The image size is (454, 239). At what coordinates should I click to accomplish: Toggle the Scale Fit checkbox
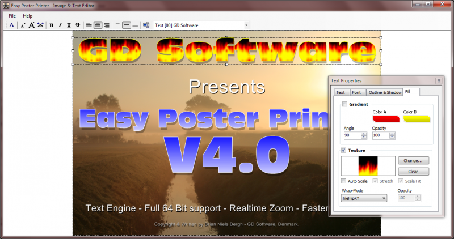click(x=401, y=181)
